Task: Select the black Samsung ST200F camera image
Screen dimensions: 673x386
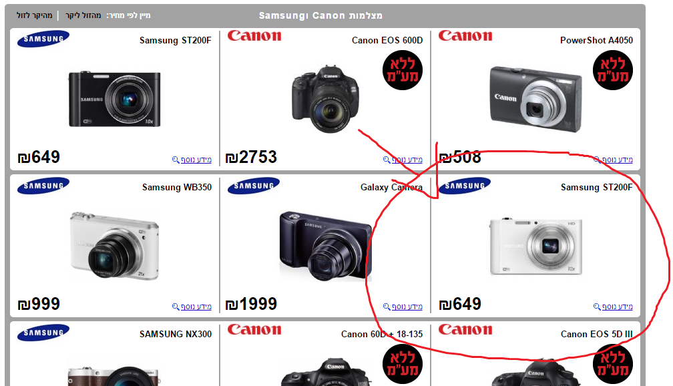Action: coord(115,100)
